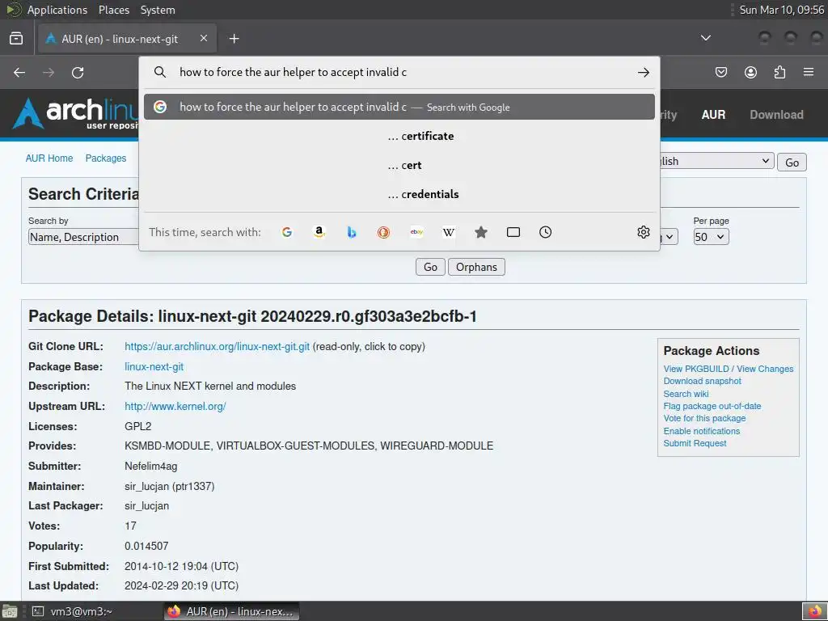Click Flag package out-of-date link

(x=712, y=406)
